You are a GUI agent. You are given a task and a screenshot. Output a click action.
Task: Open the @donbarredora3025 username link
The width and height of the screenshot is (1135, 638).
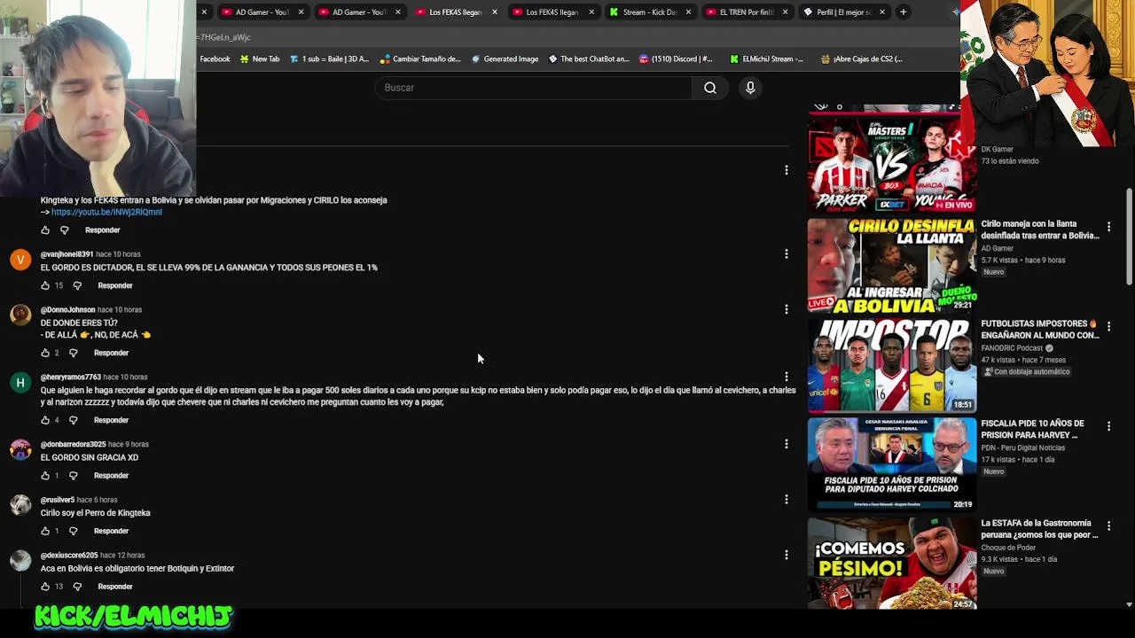73,445
